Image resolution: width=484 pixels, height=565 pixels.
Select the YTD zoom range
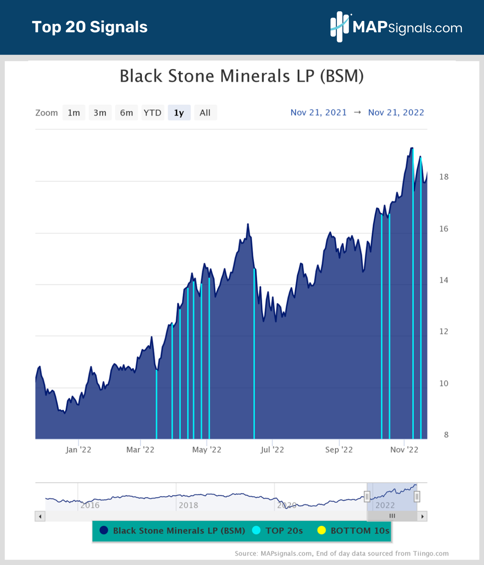(152, 113)
